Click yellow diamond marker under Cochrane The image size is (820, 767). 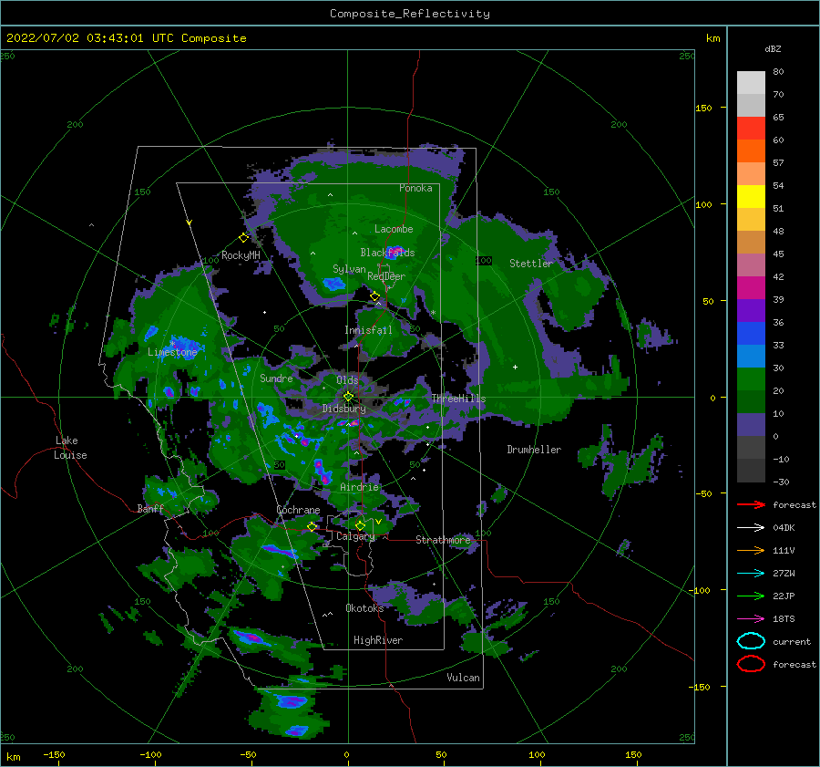click(x=312, y=526)
